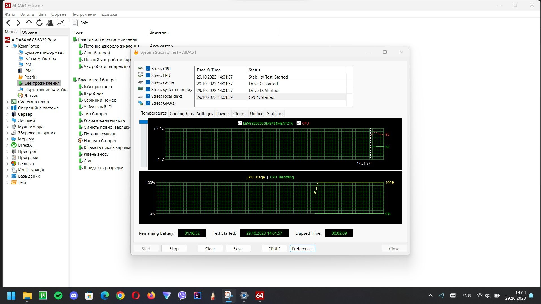The image size is (541, 304).
Task: Uncheck the Stress FPU checkbox
Action: tap(148, 75)
